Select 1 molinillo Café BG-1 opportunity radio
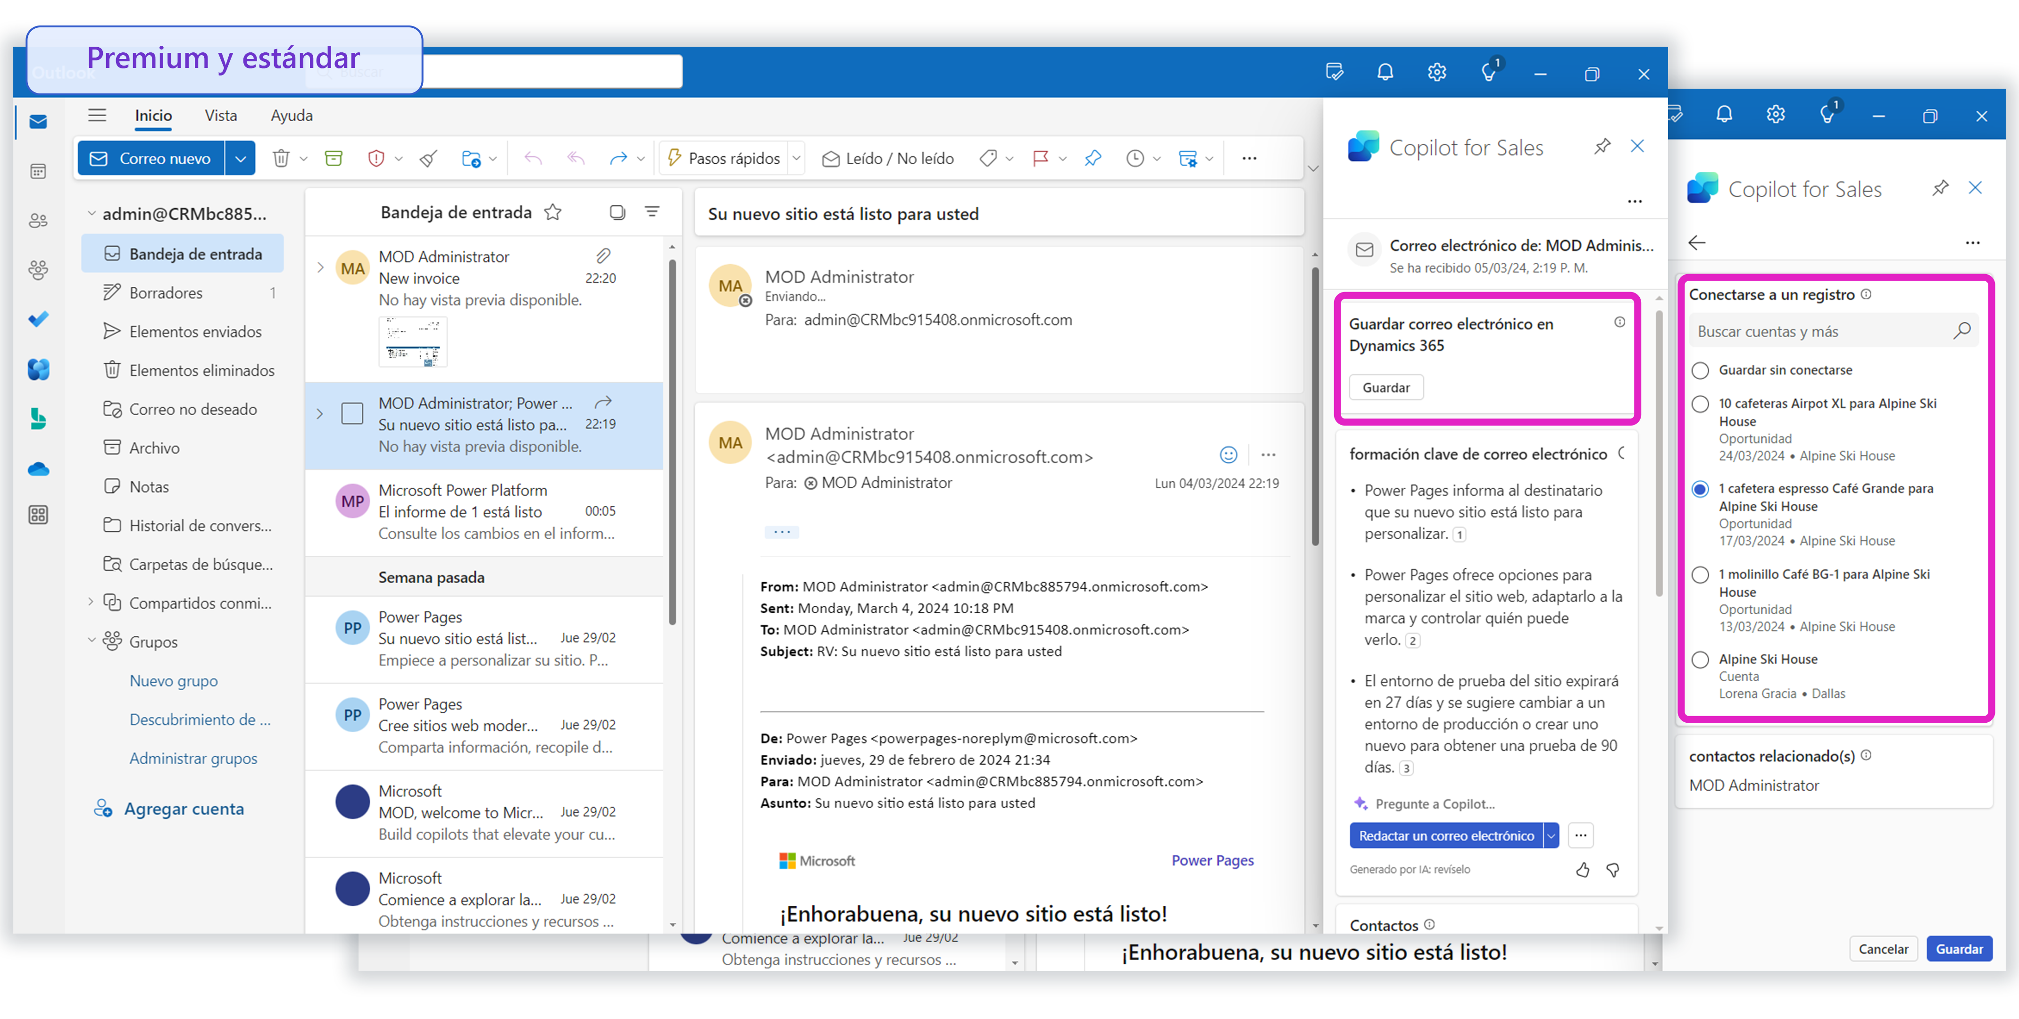 click(x=1700, y=575)
